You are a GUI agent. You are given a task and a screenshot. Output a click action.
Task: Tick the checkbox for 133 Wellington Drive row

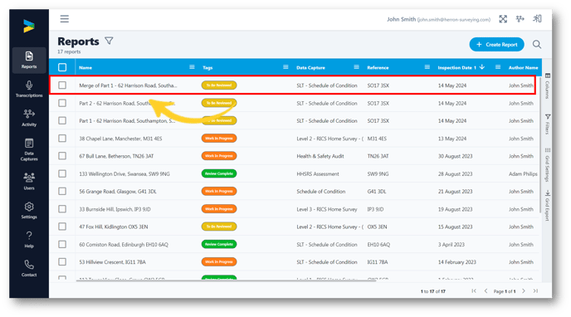[x=62, y=173]
